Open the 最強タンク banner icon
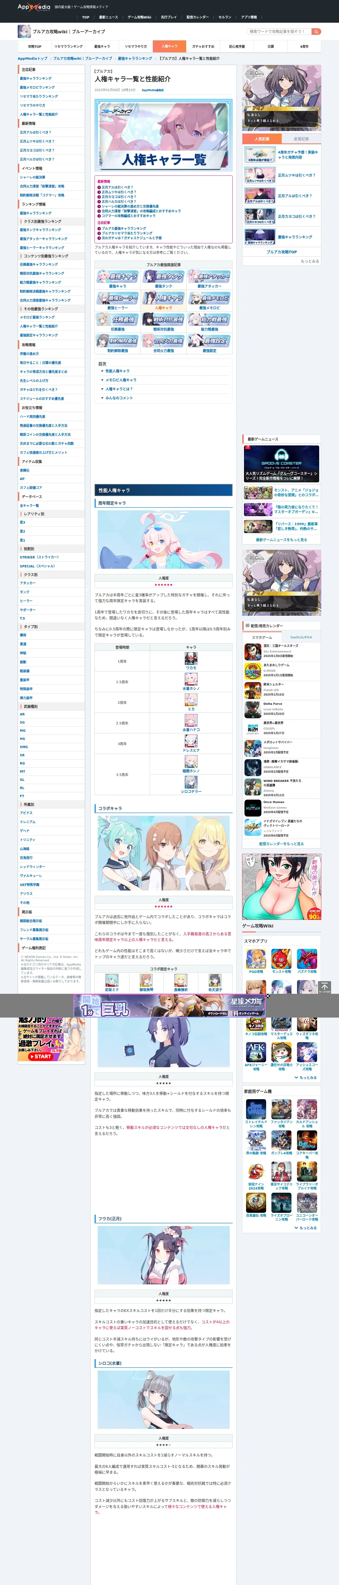 tap(163, 277)
